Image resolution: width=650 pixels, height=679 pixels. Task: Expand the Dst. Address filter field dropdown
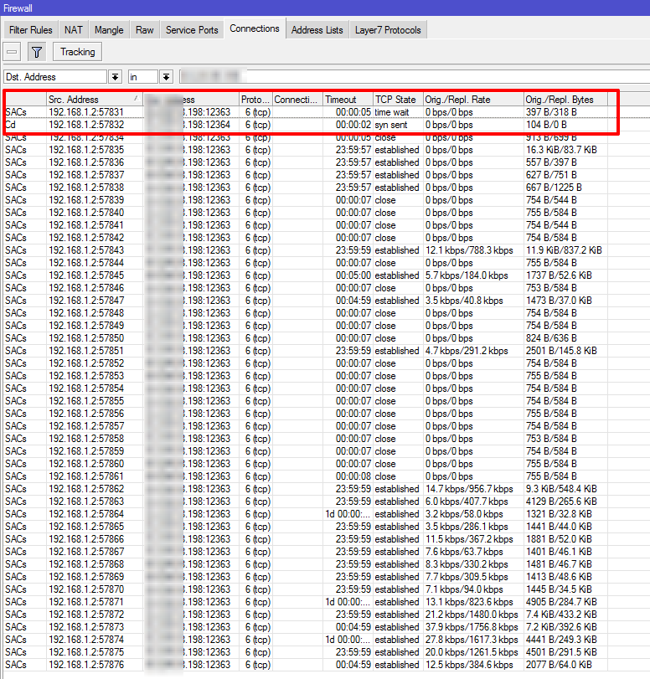115,77
